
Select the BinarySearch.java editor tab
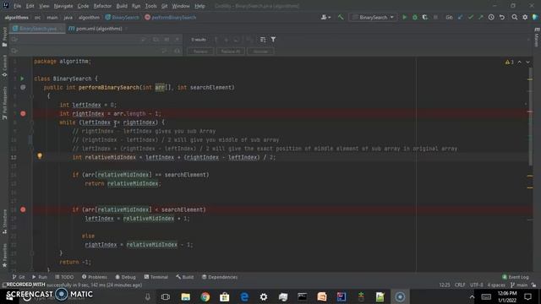[x=37, y=29]
